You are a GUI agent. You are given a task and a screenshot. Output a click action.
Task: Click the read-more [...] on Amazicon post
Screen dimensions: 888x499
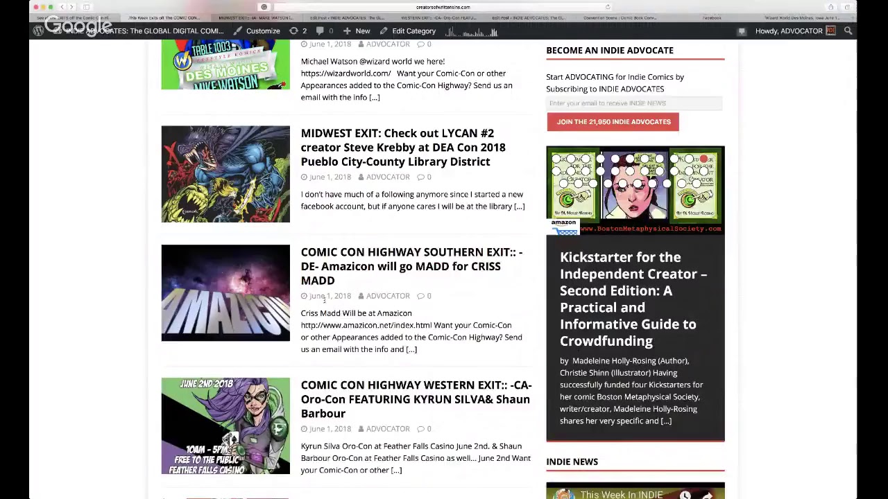click(411, 350)
